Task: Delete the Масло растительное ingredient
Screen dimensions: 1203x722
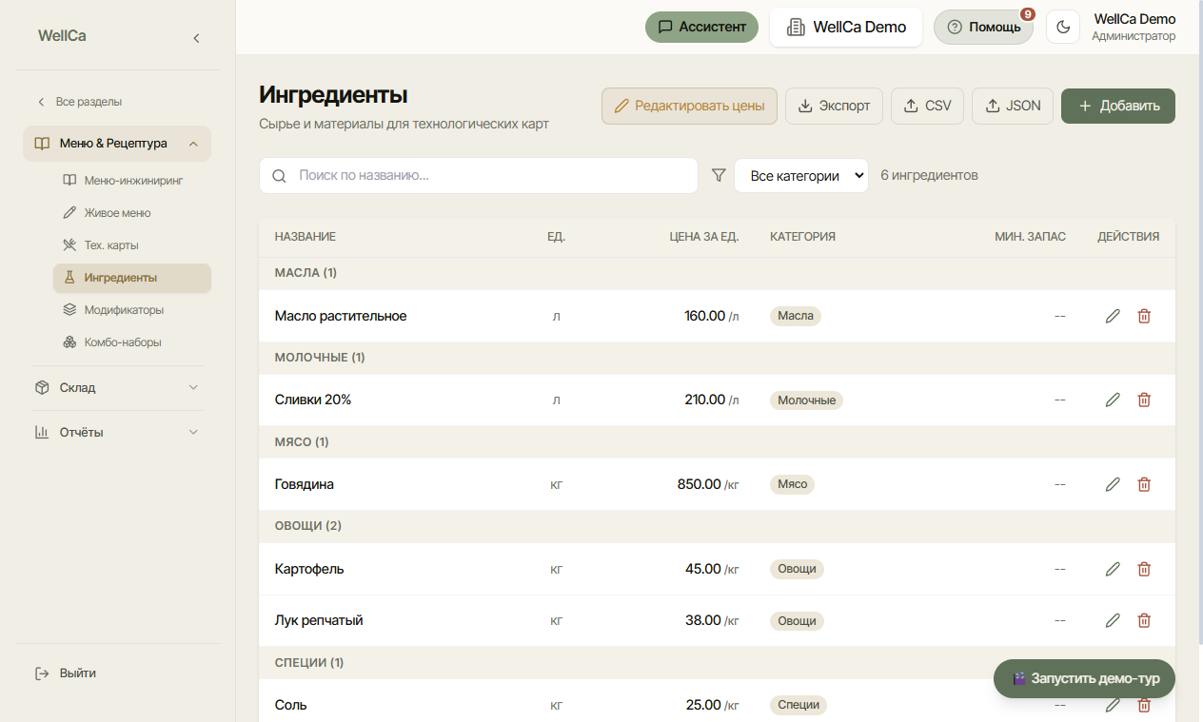Action: 1144,316
